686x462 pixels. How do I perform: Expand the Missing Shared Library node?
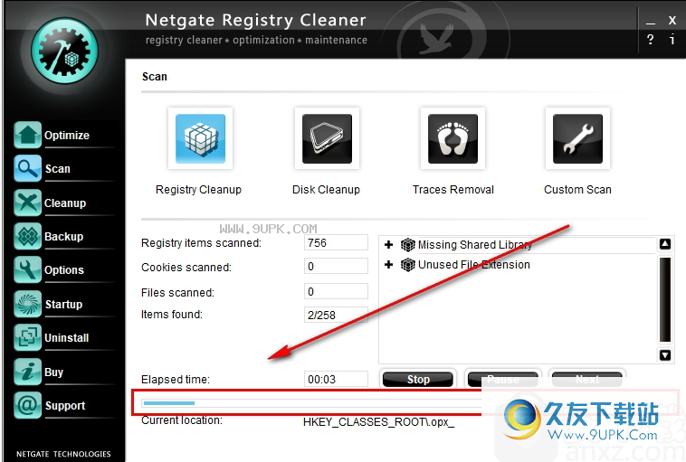(388, 245)
